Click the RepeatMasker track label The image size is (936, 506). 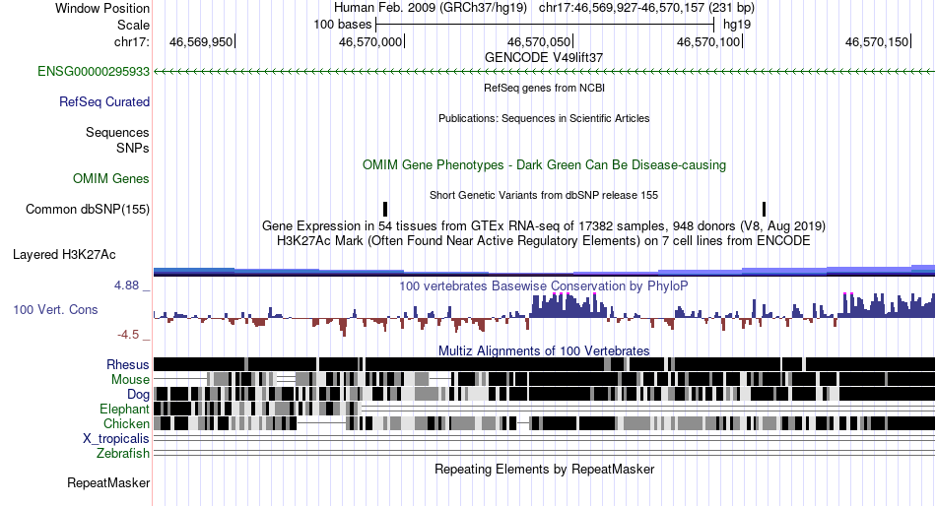coord(108,482)
